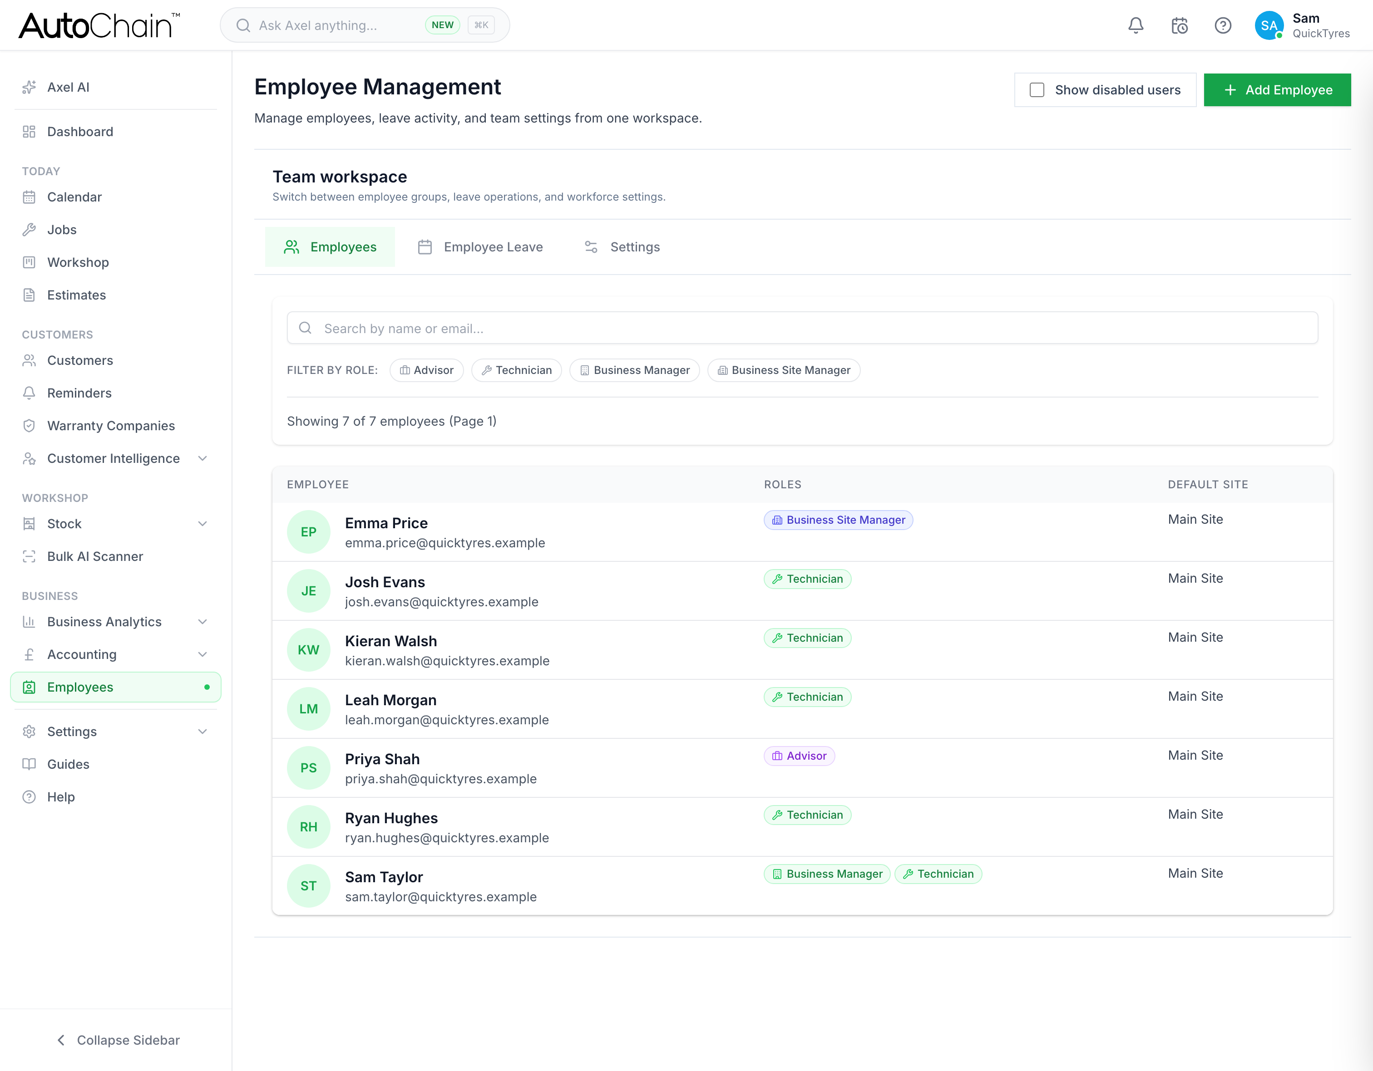Screen dimensions: 1373x1071
Task: Open Emma Price employee row
Action: [x=802, y=532]
